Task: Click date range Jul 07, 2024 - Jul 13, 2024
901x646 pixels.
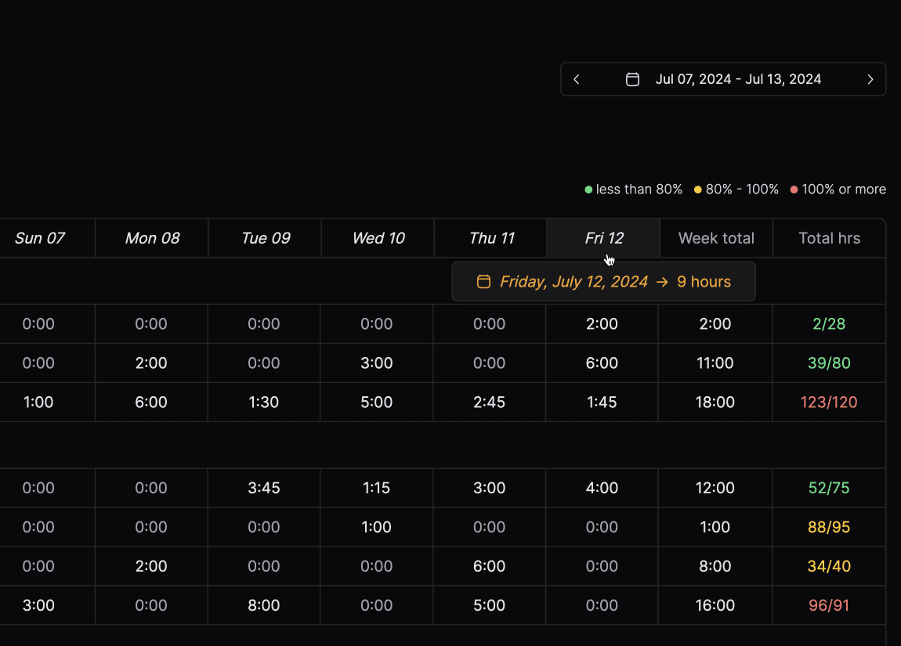Action: pyautogui.click(x=738, y=79)
